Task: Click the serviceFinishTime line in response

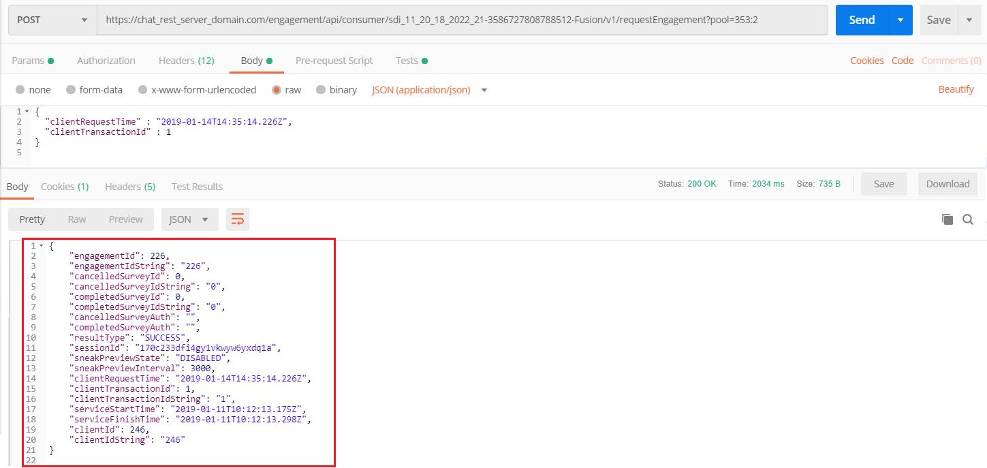Action: coord(190,419)
